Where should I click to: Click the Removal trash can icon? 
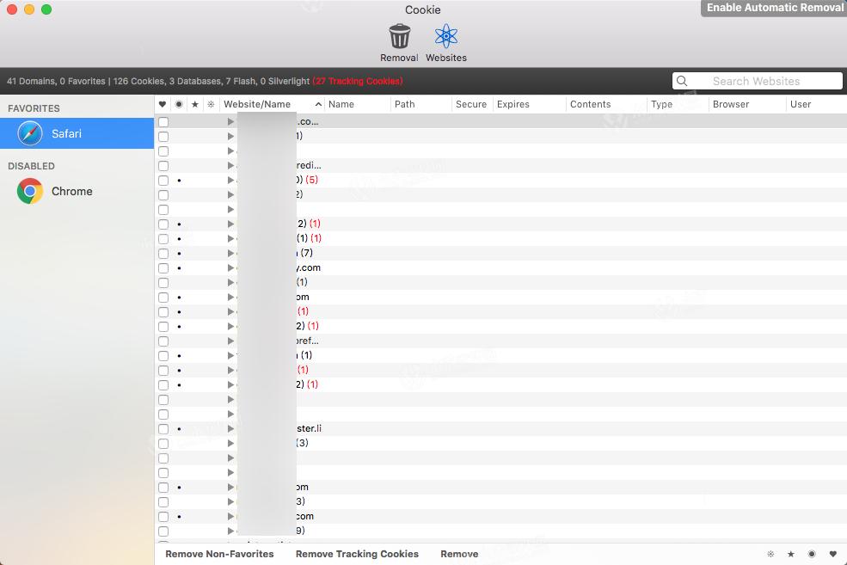399,37
